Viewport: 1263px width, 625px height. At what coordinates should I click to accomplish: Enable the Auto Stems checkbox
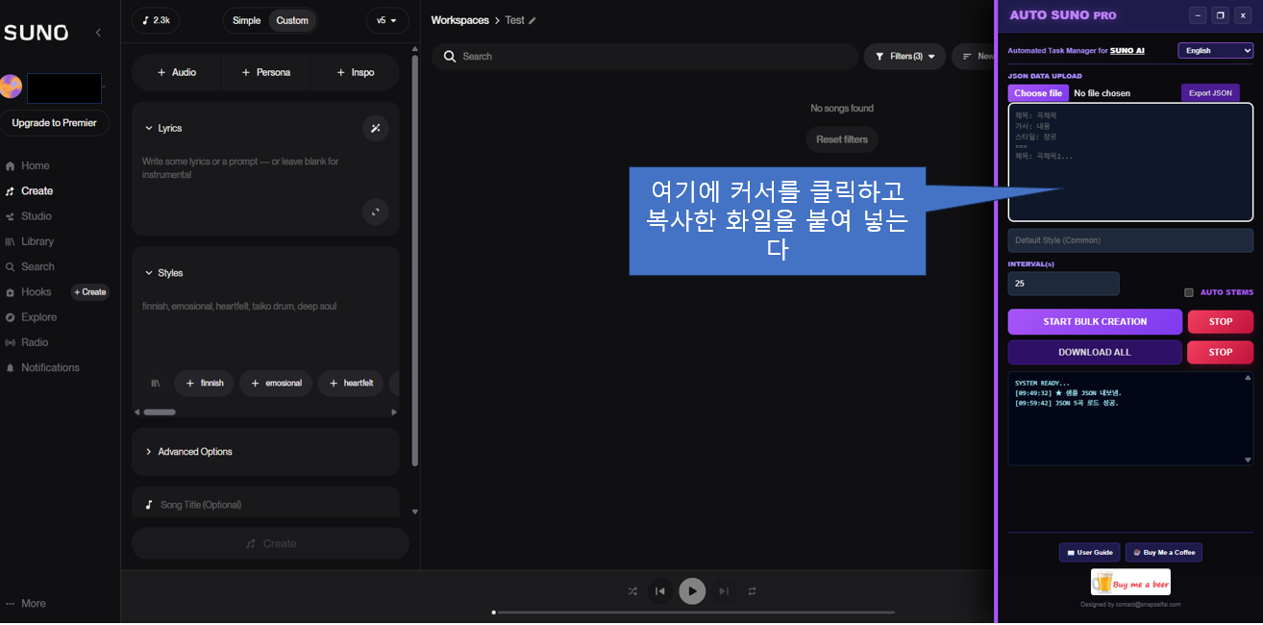[x=1189, y=292]
